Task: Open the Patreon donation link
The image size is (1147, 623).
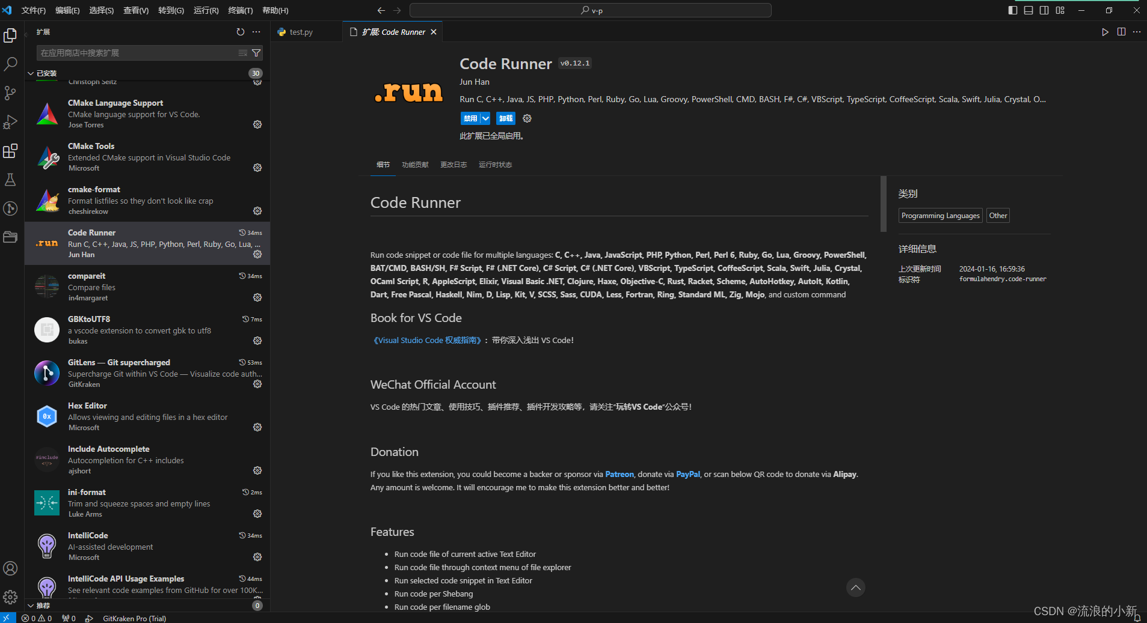Action: click(x=620, y=474)
